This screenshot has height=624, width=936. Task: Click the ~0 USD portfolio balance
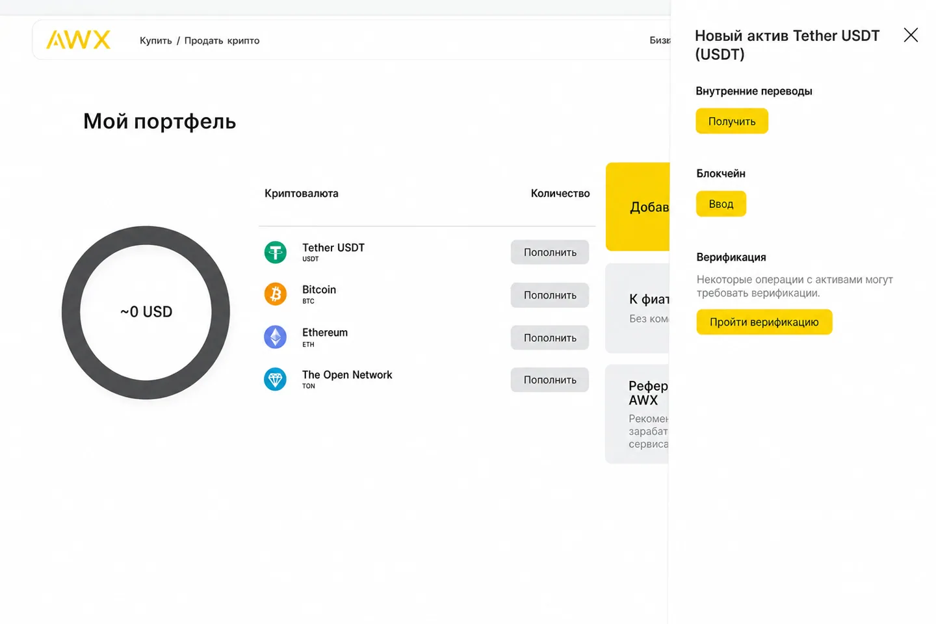[x=146, y=312]
